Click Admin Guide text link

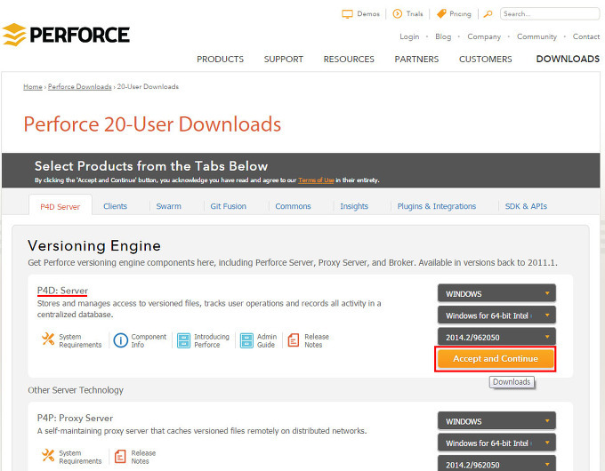[267, 340]
